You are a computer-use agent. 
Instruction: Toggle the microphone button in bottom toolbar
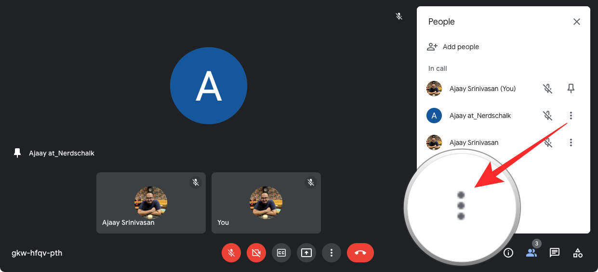point(231,253)
